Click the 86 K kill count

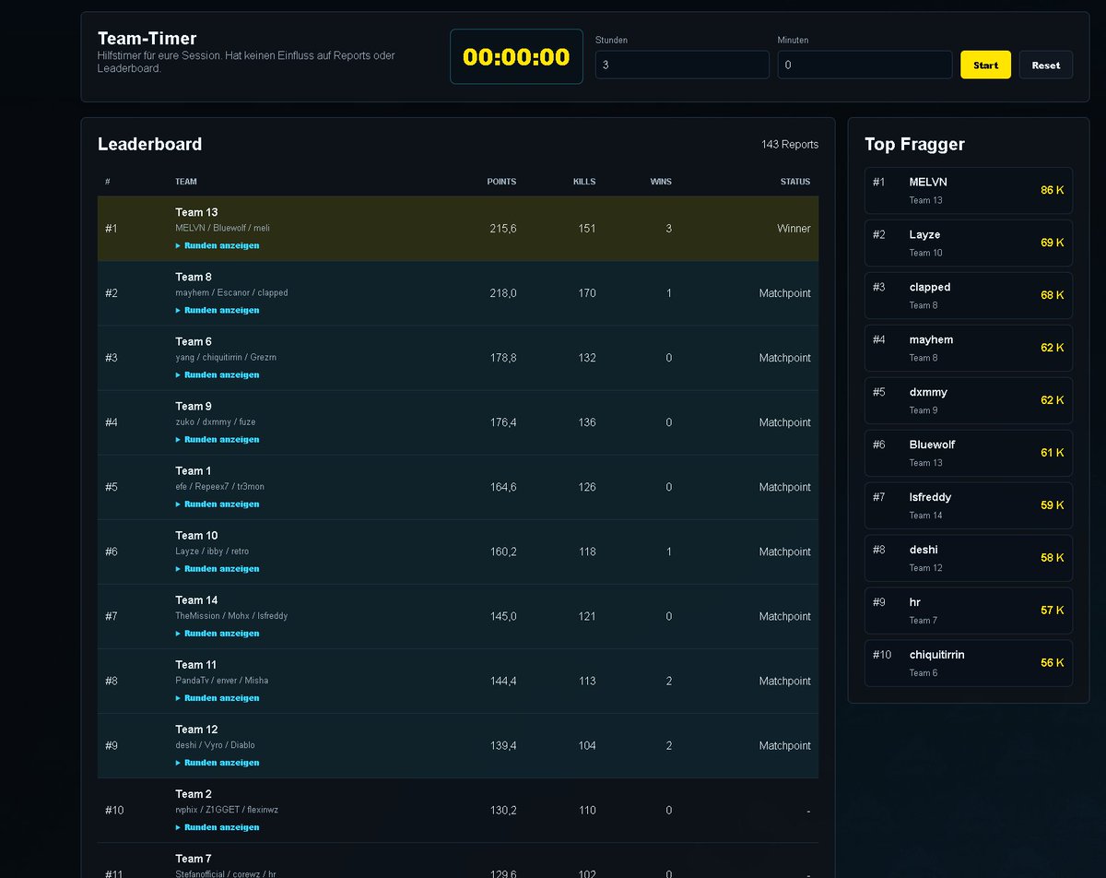[x=1053, y=190]
